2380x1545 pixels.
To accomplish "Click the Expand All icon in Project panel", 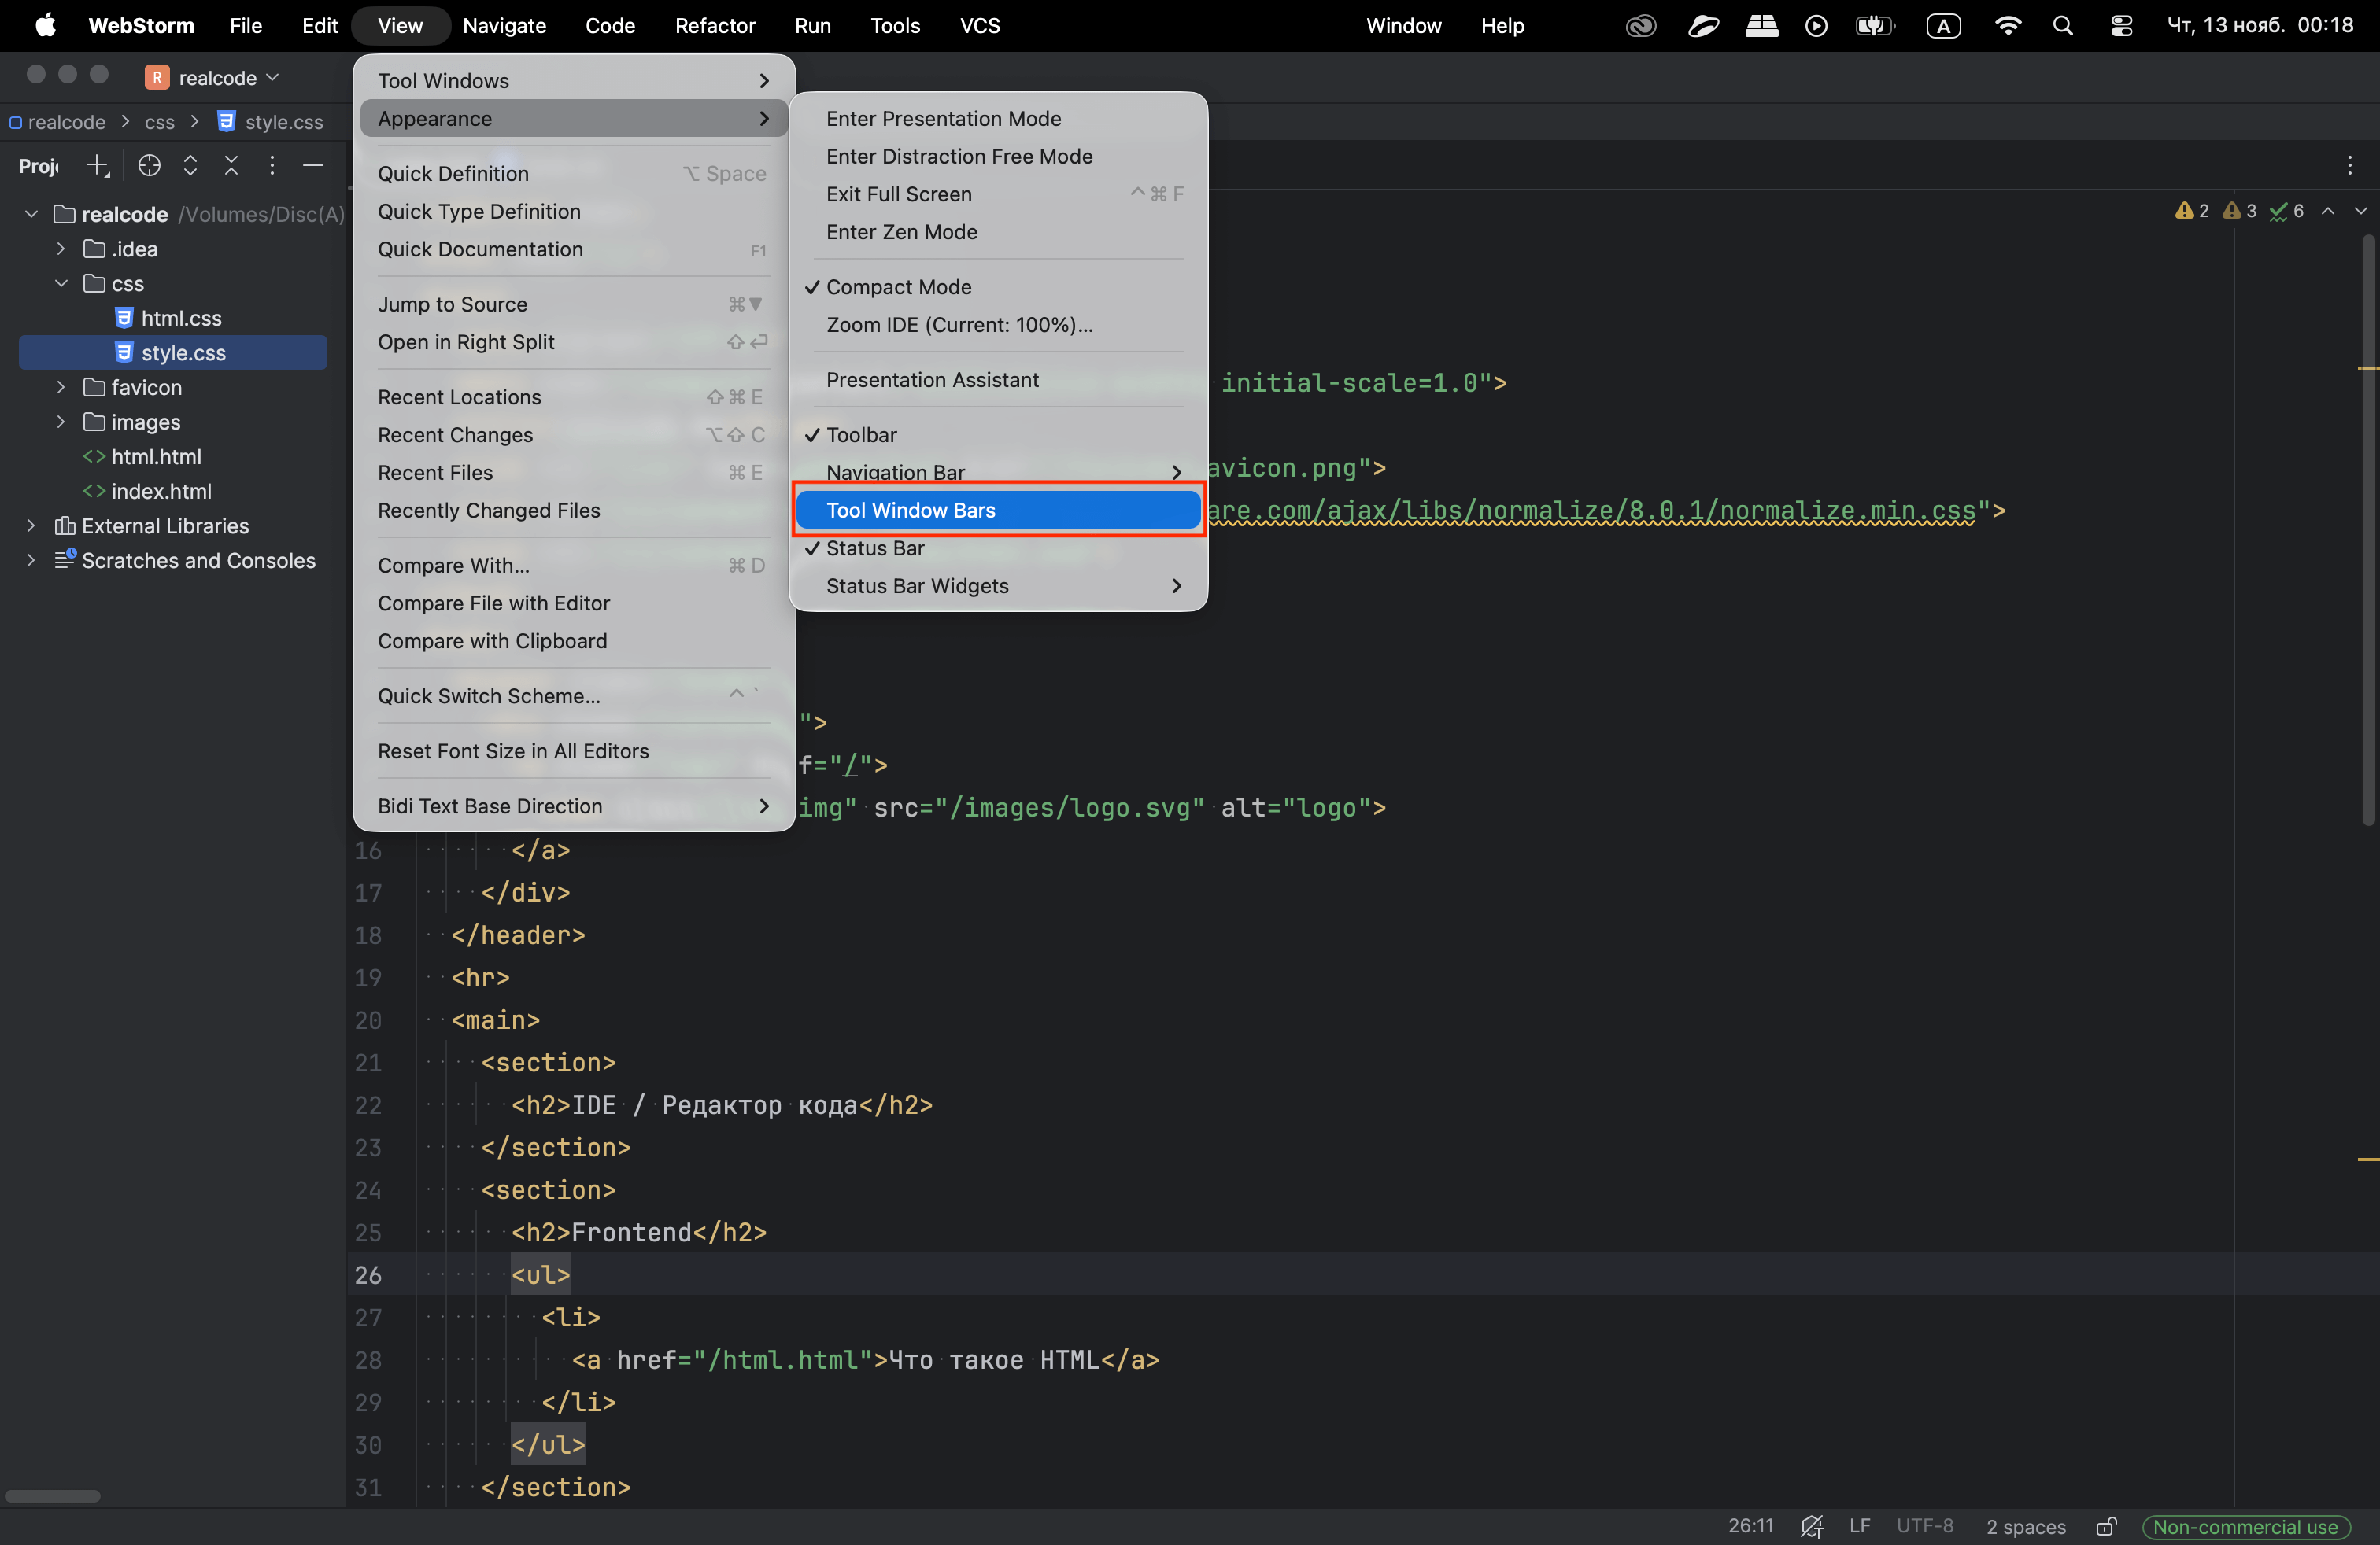I will tap(190, 166).
